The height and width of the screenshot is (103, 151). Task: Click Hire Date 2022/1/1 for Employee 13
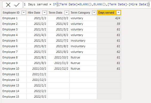[x=37, y=85]
